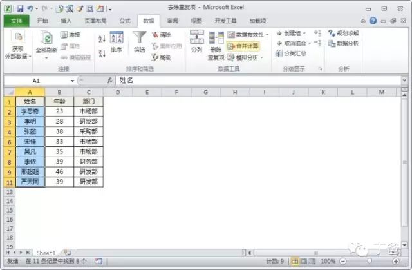Open the Connections command
This screenshot has height=270, width=412.
tap(70, 34)
